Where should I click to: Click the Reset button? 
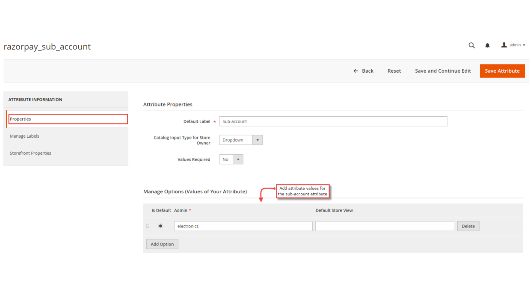point(394,71)
